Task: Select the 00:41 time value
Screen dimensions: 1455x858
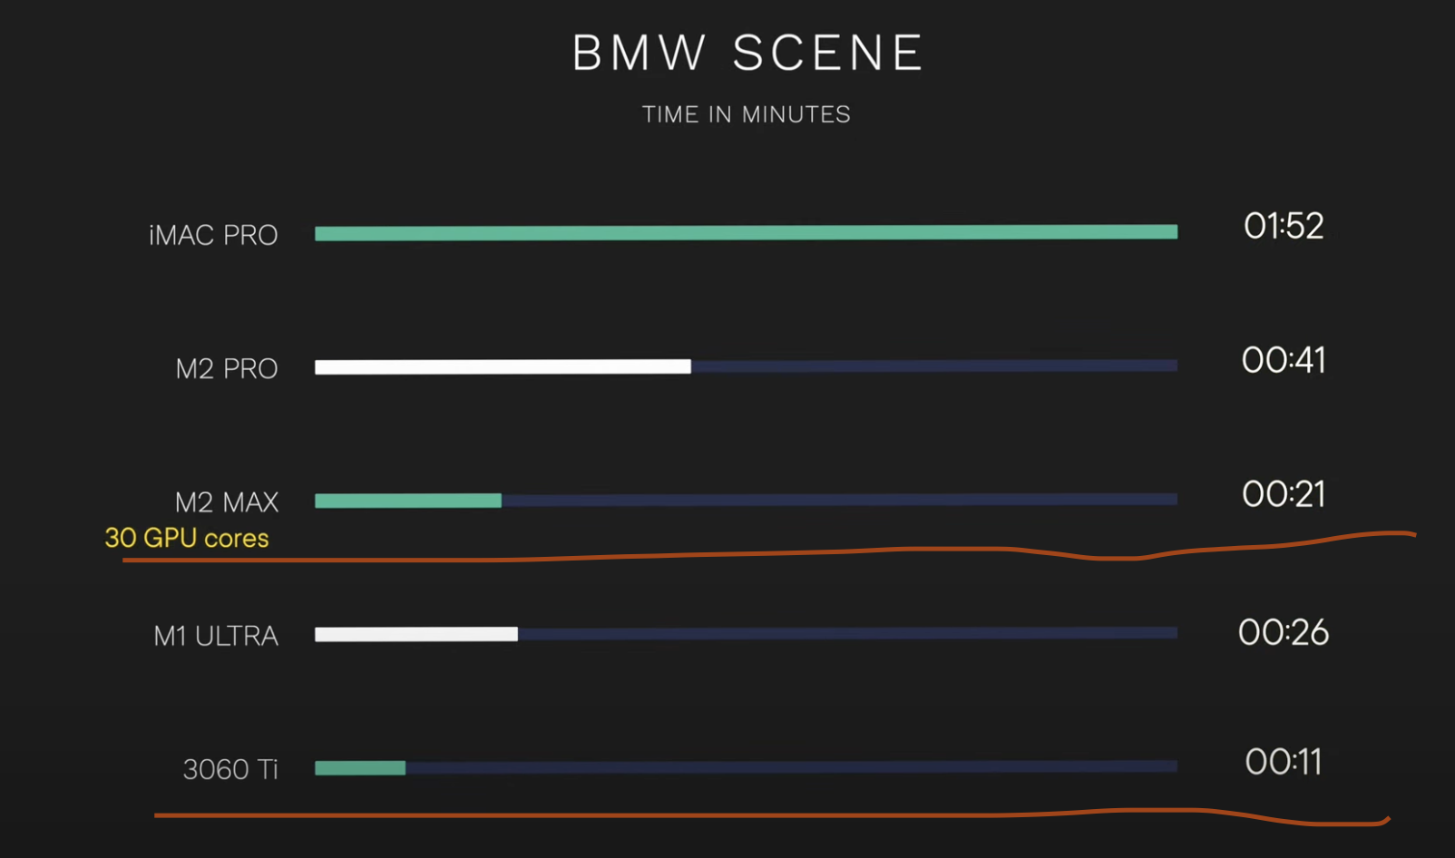Action: (1284, 360)
